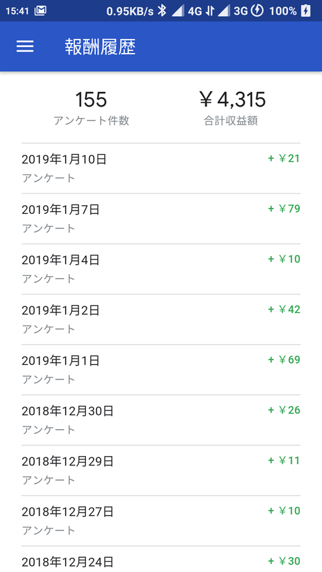Open the 2019年1月7日 survey entry
The width and height of the screenshot is (322, 572).
coord(161,219)
